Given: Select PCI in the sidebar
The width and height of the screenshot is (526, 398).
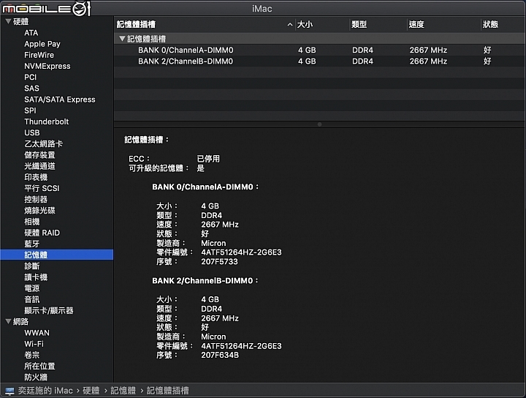Looking at the screenshot, I should click(x=30, y=78).
